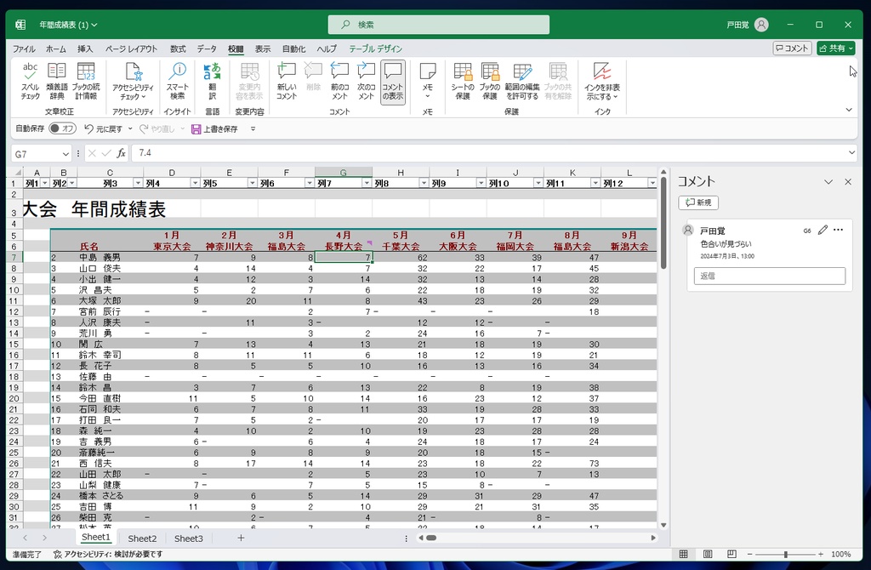871x570 pixels.
Task: Click the accessibility check icon
Action: coord(133,71)
